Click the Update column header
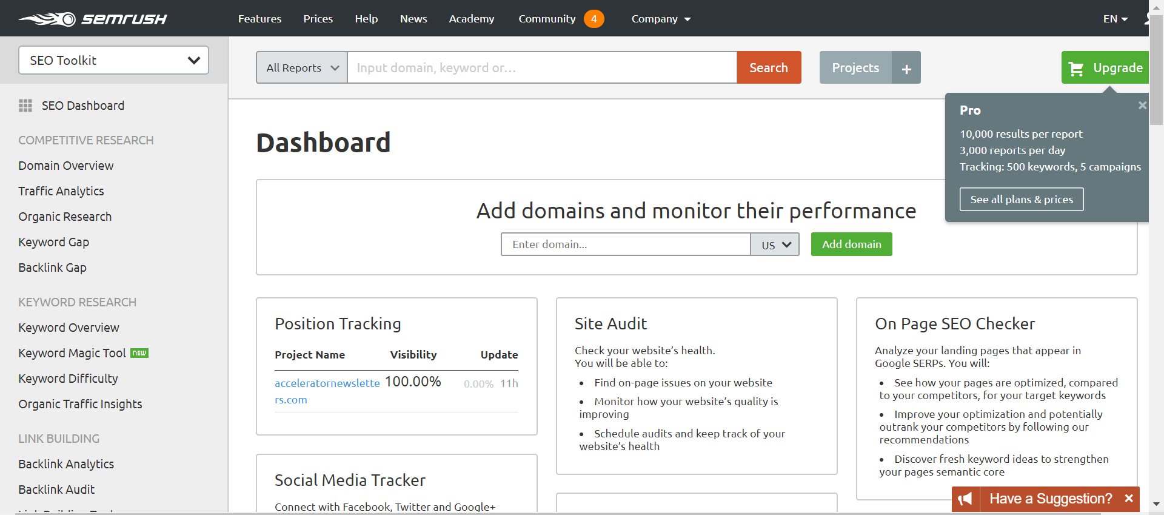The image size is (1164, 515). point(500,355)
